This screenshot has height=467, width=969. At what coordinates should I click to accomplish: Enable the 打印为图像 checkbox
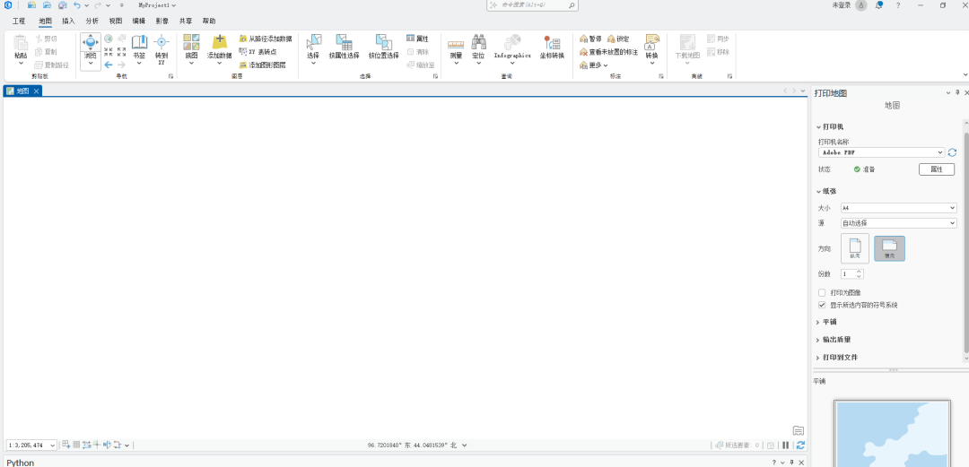822,293
